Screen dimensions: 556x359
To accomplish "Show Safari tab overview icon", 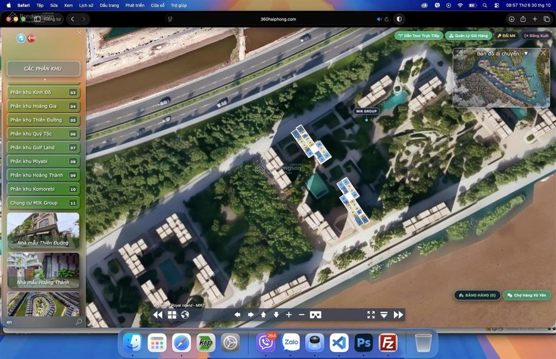I will pos(546,19).
